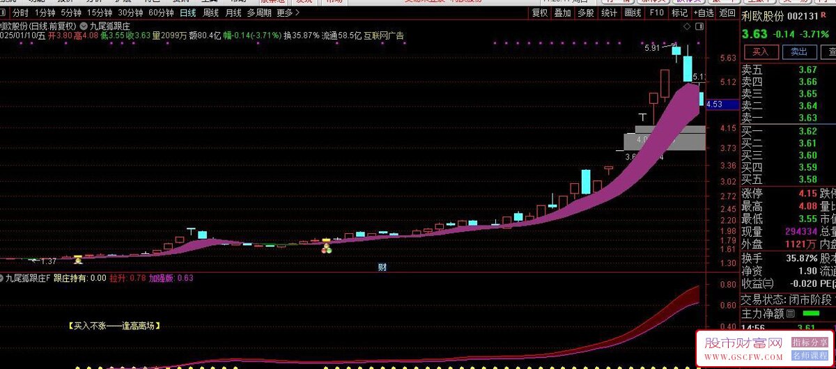Open 多周期 multi-period view
Viewport: 836px width, 369px height.
[x=260, y=13]
